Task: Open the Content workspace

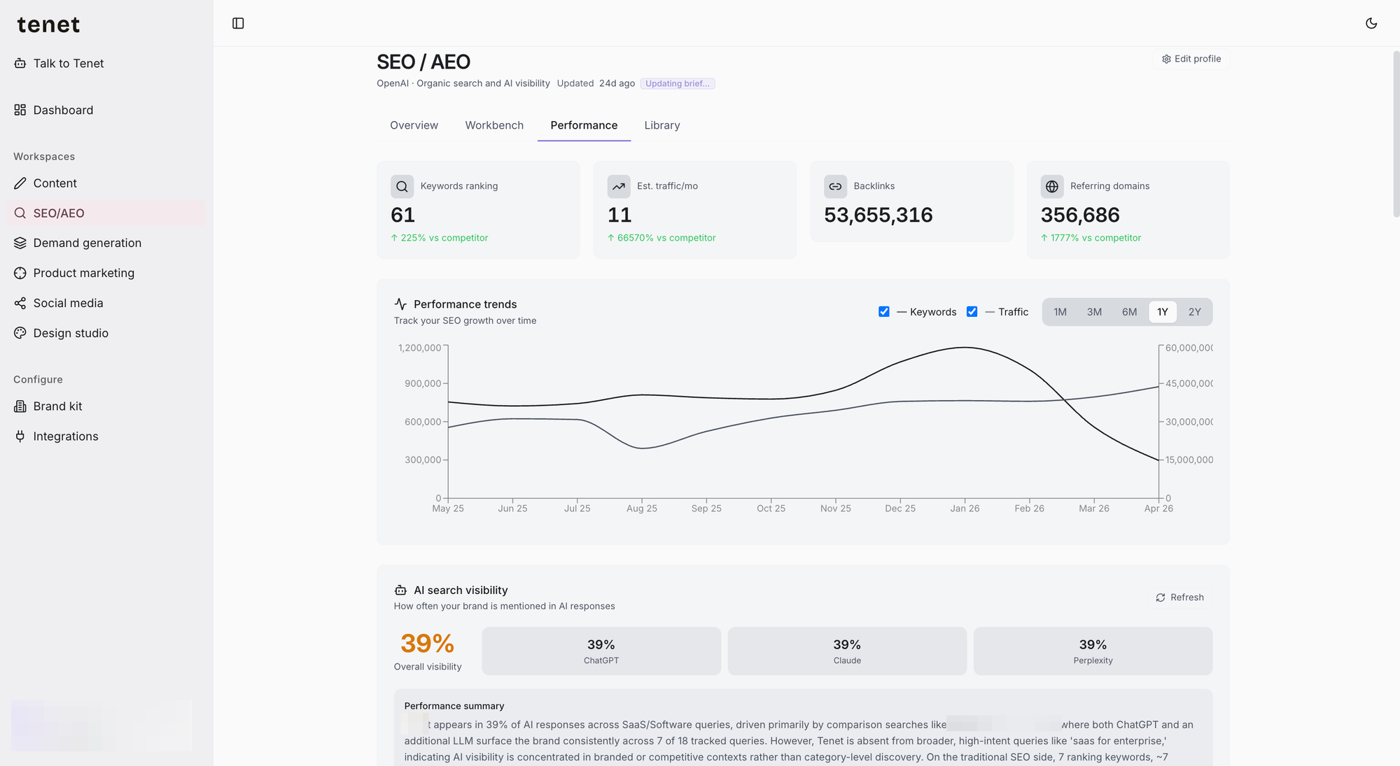Action: [106, 183]
